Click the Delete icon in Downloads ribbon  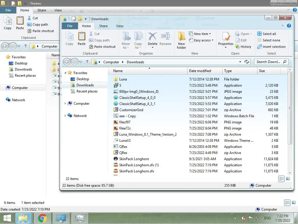(152, 36)
